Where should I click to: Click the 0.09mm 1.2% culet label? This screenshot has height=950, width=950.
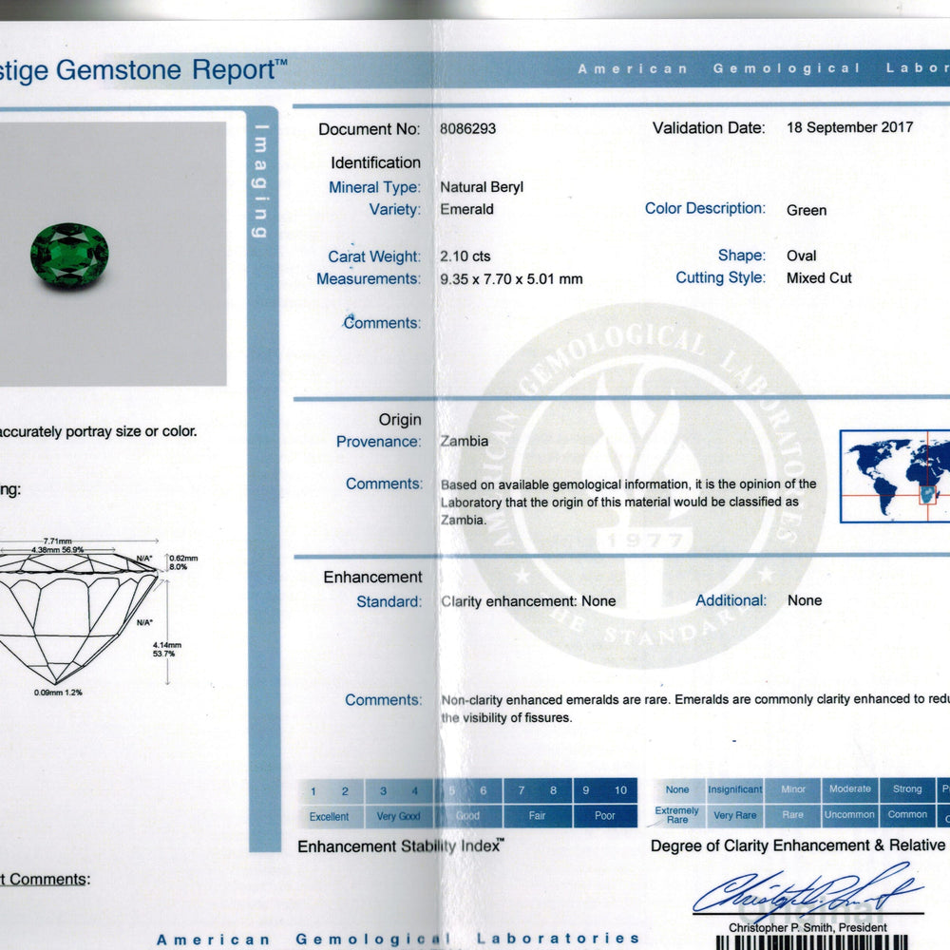click(58, 693)
